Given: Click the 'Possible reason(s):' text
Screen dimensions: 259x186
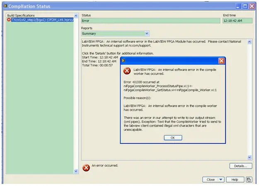Looking at the screenshot, I should point(137,98).
